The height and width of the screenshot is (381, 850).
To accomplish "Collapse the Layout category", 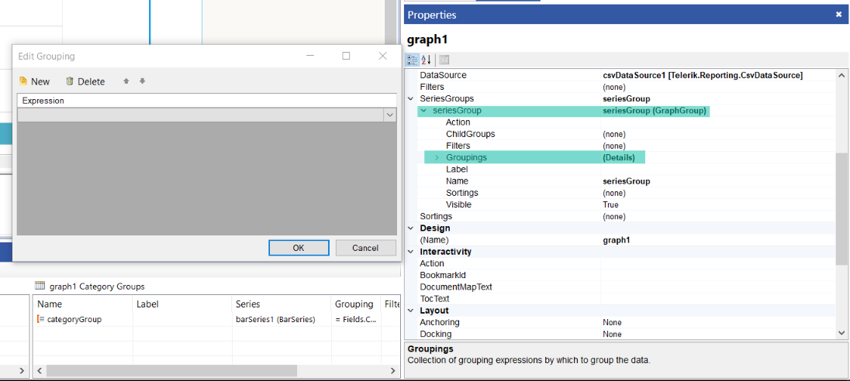I will (x=409, y=311).
